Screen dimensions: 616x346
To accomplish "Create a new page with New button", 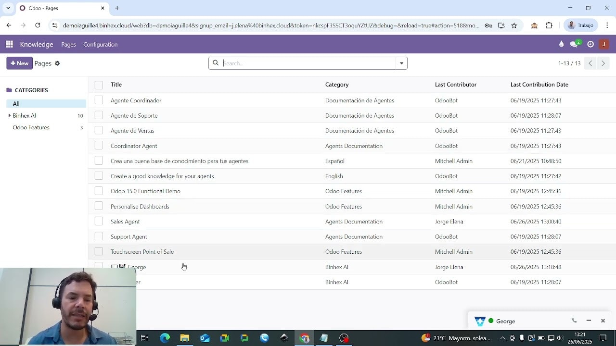I will coord(19,63).
